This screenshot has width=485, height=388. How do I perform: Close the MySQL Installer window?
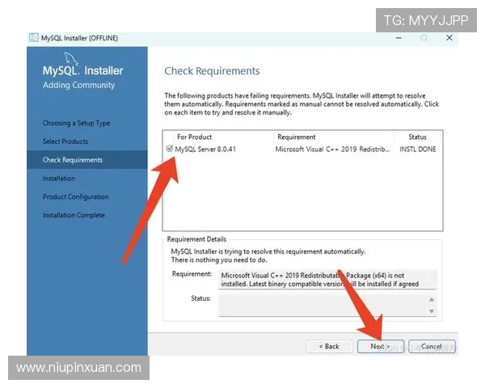coord(449,38)
